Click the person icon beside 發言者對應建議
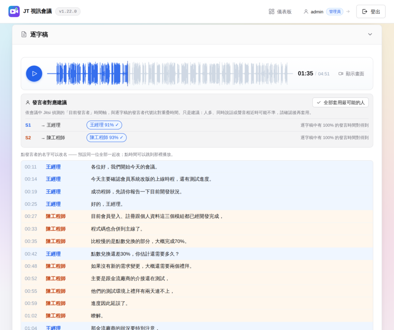The height and width of the screenshot is (330, 394). click(x=28, y=103)
